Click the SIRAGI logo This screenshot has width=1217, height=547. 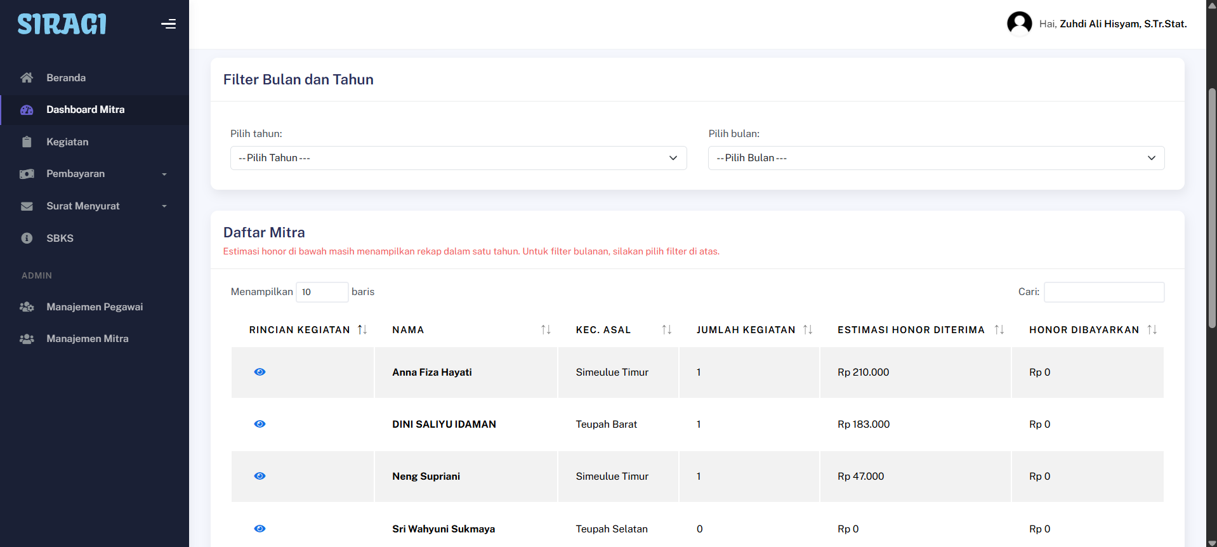coord(62,24)
